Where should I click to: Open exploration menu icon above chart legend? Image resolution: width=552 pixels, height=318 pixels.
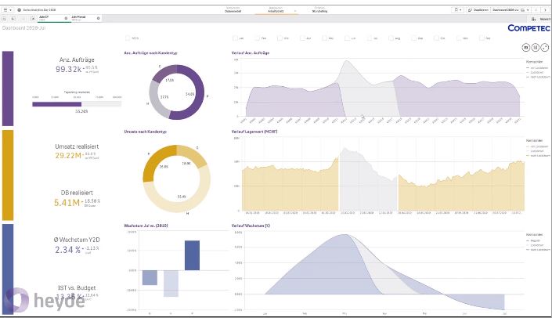point(535,47)
